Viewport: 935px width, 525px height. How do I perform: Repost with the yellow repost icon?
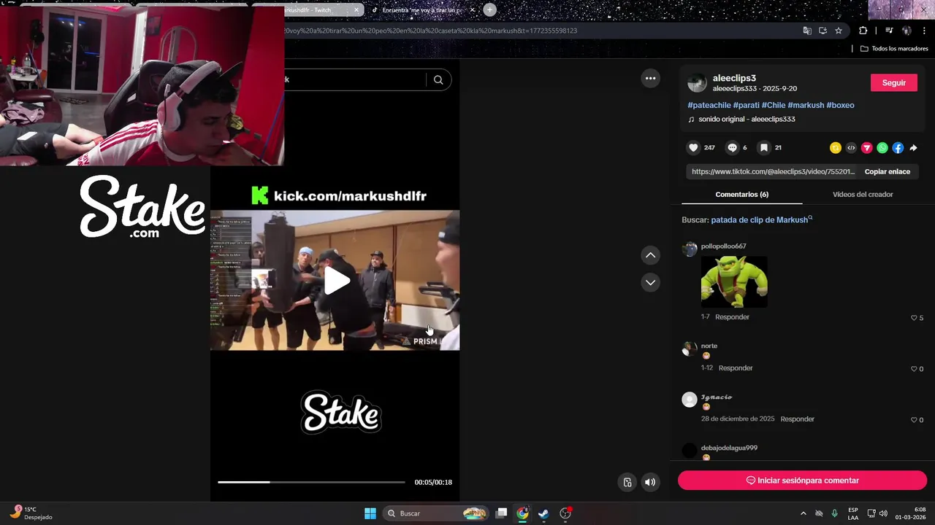coord(836,148)
